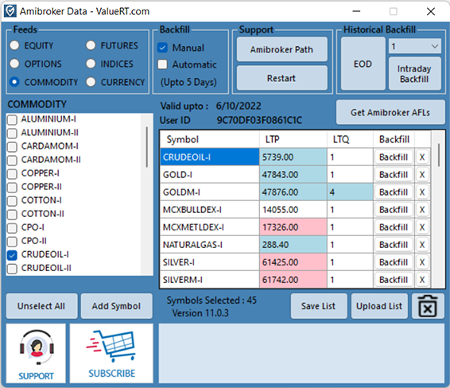Click Backfill button for NATURALGAS-I
This screenshot has height=388, width=450.
coord(394,245)
